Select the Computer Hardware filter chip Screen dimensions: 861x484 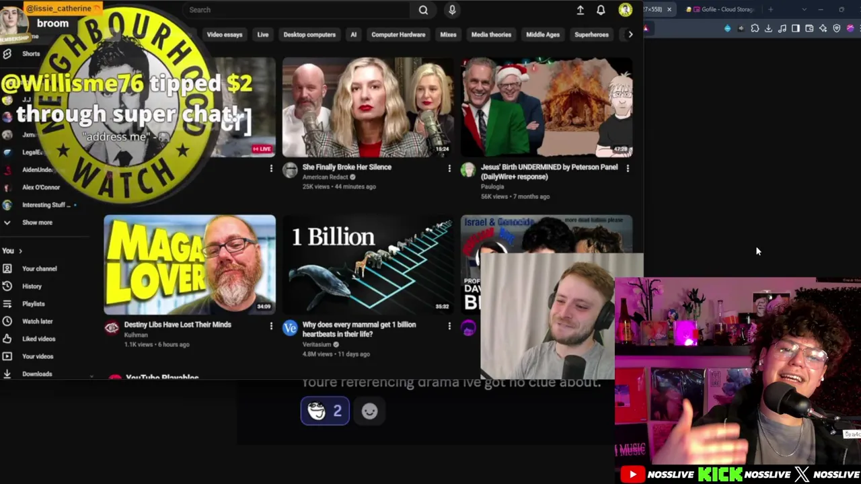tap(398, 34)
